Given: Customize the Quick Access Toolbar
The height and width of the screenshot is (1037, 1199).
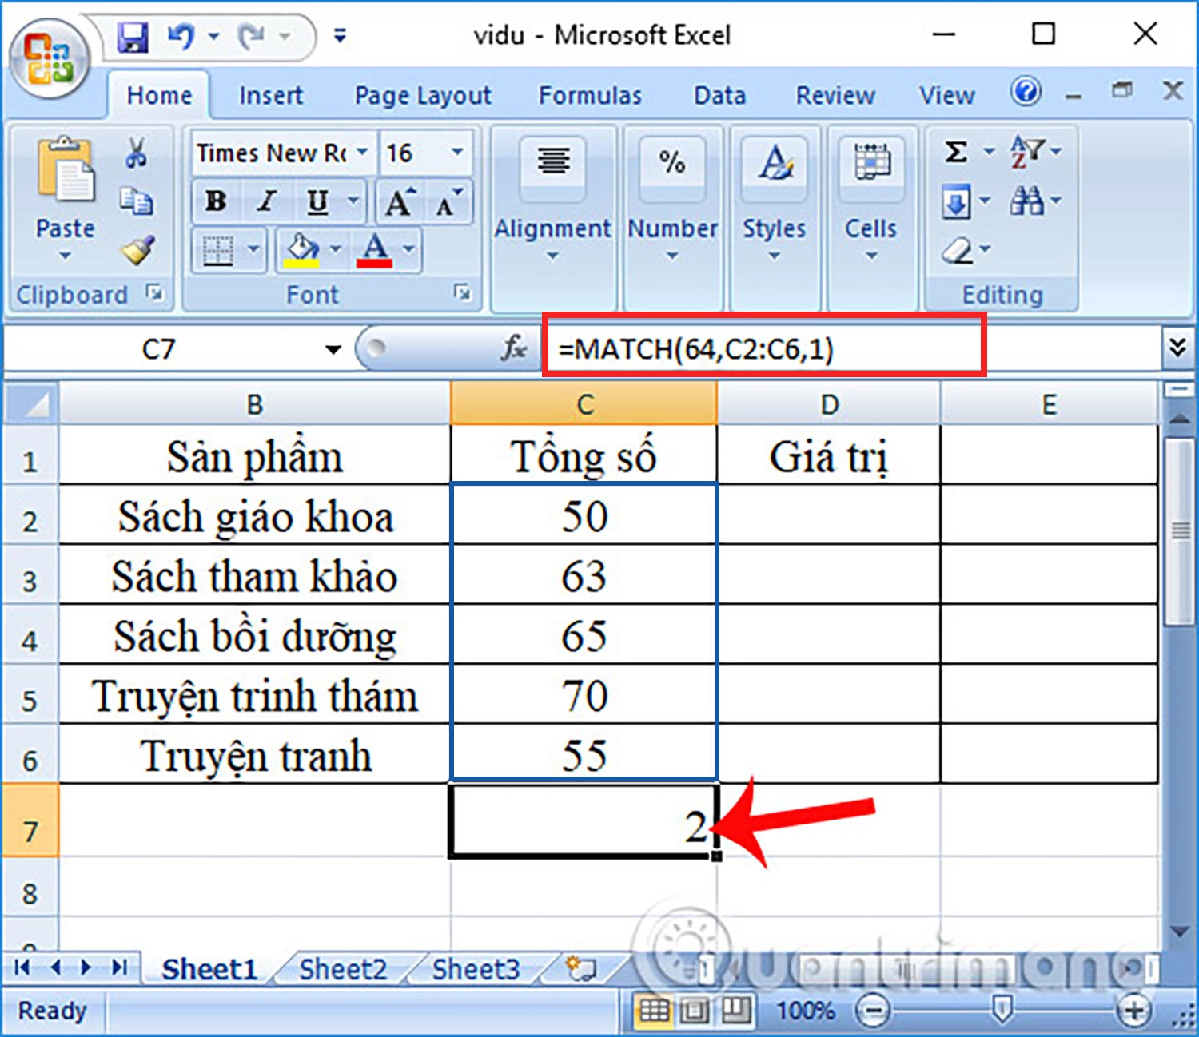Looking at the screenshot, I should pos(340,36).
